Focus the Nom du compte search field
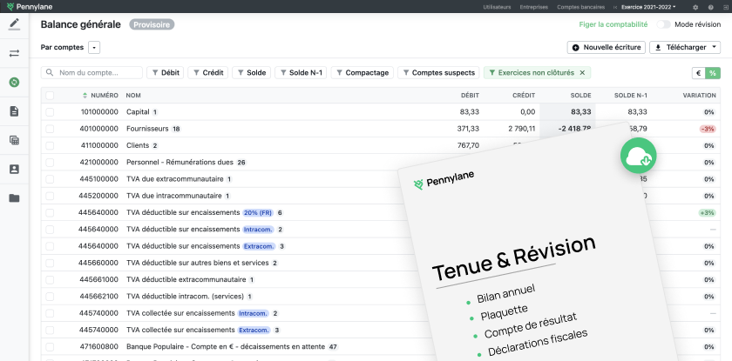This screenshot has height=361, width=732. 92,73
